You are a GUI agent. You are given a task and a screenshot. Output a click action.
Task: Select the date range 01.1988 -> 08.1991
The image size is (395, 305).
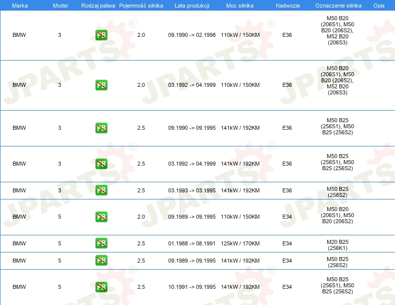[x=192, y=243]
